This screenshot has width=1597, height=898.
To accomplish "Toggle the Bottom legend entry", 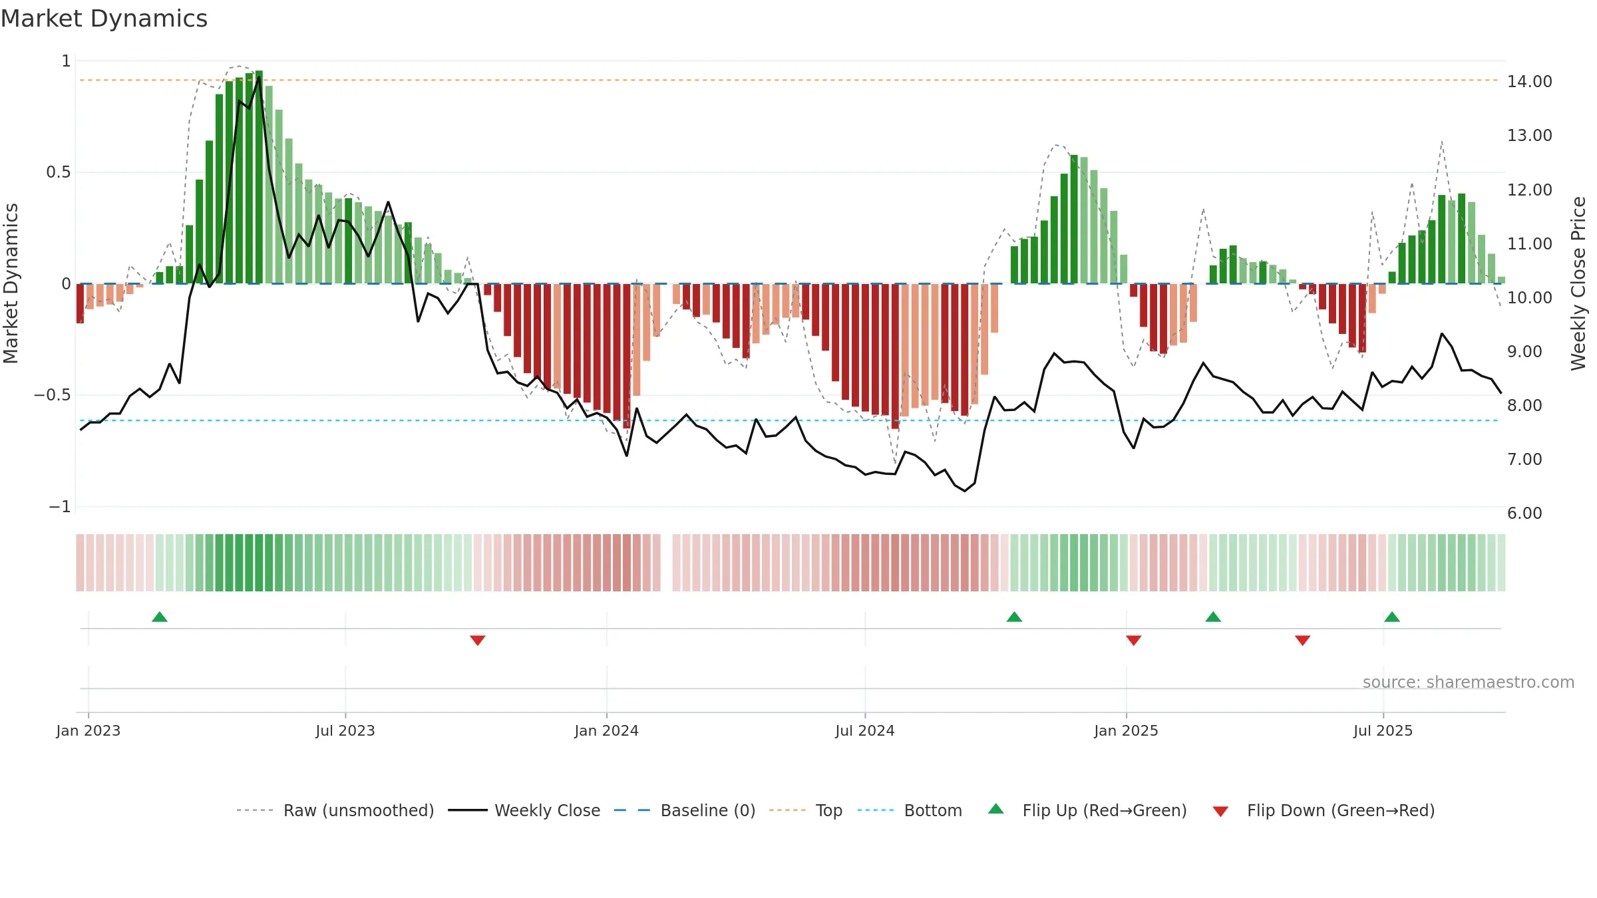I will [910, 810].
